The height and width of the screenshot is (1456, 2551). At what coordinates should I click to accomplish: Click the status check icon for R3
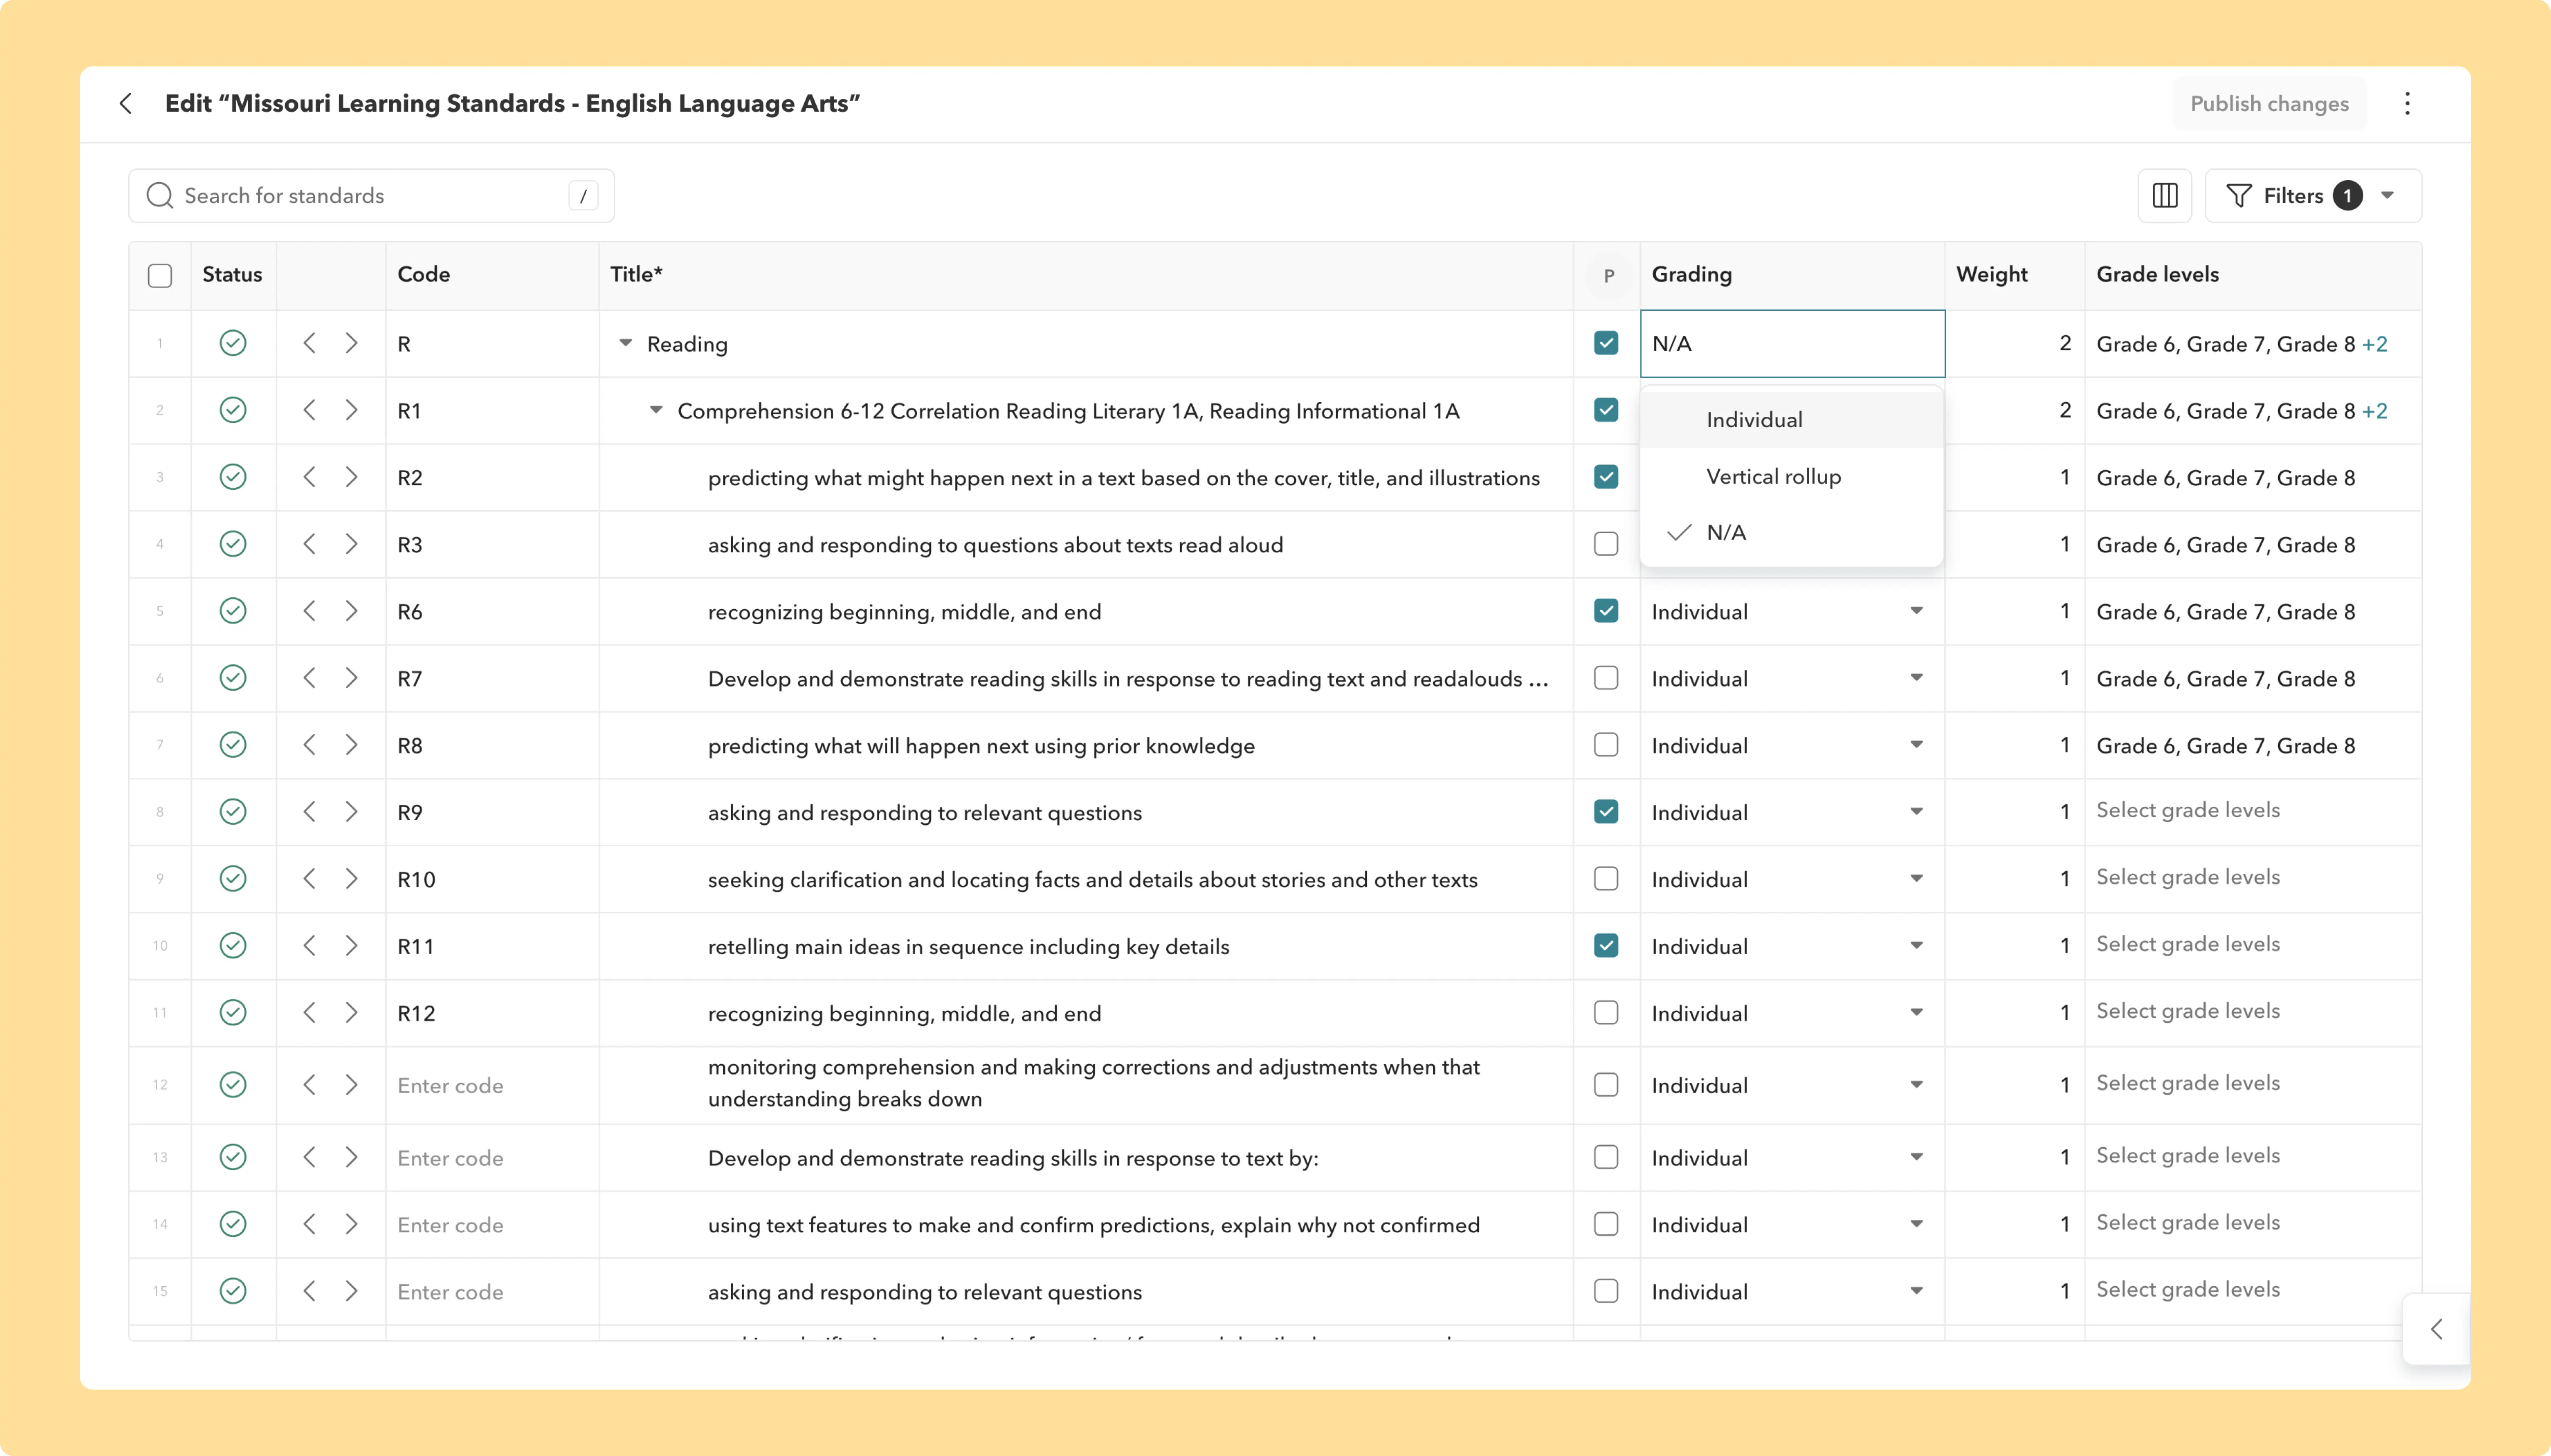click(233, 544)
